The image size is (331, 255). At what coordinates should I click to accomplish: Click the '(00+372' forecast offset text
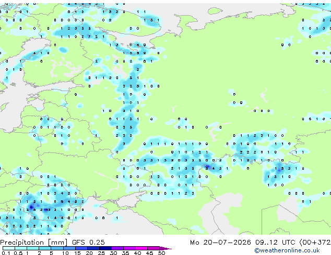pos(315,243)
